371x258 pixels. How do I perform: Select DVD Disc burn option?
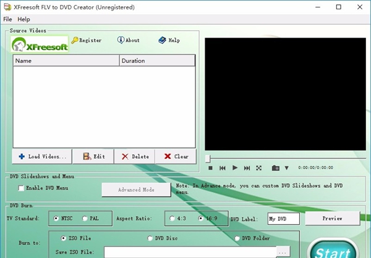click(x=150, y=238)
